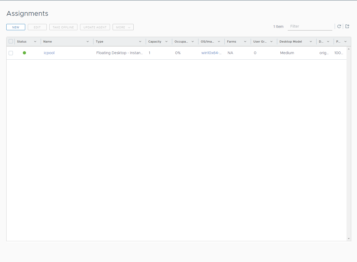Click the 0% occupancy cell
Viewport: 357px width, 262px height.
178,53
